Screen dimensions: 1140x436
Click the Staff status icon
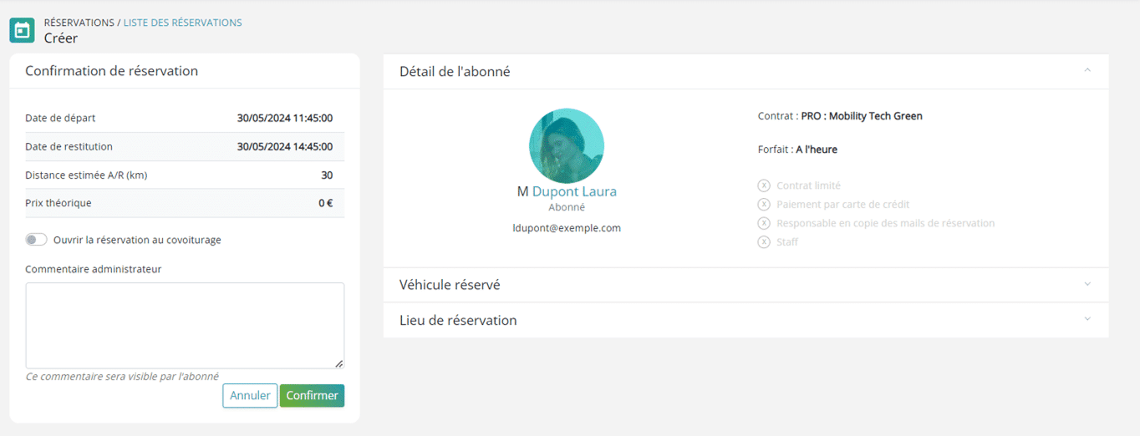(x=764, y=242)
